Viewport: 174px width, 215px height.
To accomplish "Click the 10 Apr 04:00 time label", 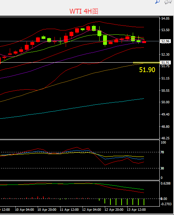I will (24, 210).
